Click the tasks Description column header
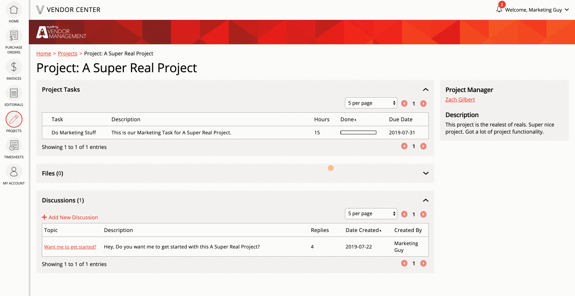This screenshot has height=296, width=575. point(126,119)
